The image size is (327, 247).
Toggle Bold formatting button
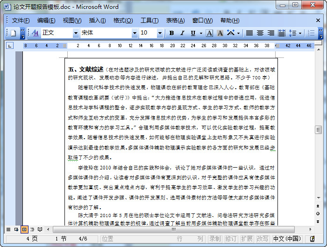[x=171, y=33]
